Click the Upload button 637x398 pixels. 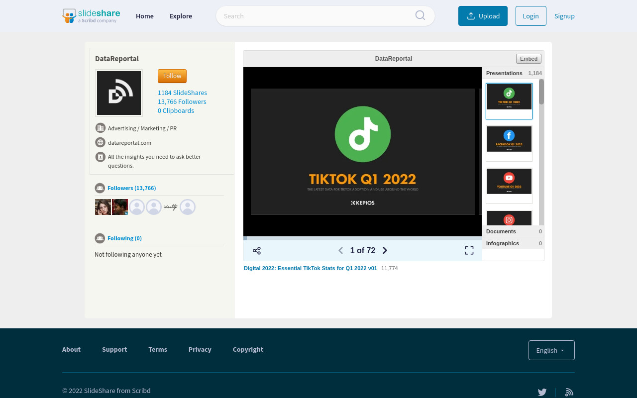[x=483, y=16]
